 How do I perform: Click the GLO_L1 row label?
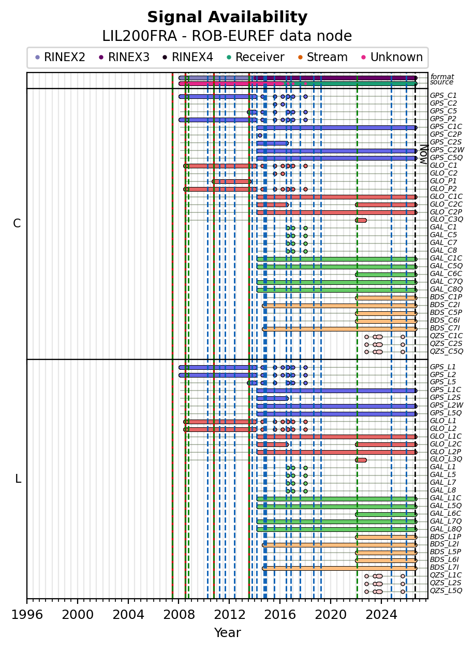tap(443, 421)
